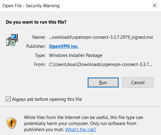Click the 'Windows Installer Package' type text

[75, 55]
